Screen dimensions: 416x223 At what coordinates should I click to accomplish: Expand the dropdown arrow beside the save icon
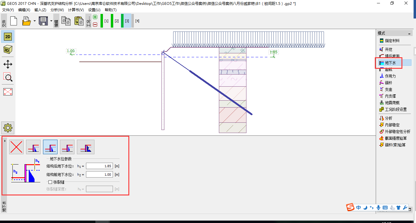pos(51,21)
